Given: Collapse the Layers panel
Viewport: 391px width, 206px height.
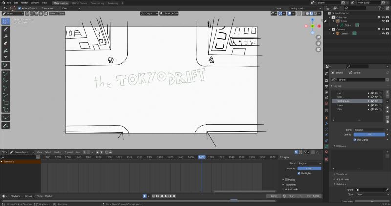Looking at the screenshot, I should click(x=336, y=86).
